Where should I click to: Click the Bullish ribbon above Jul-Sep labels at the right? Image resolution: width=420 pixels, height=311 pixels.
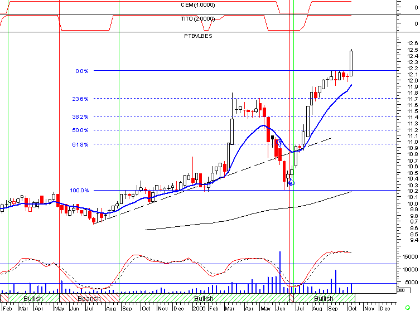[324, 298]
